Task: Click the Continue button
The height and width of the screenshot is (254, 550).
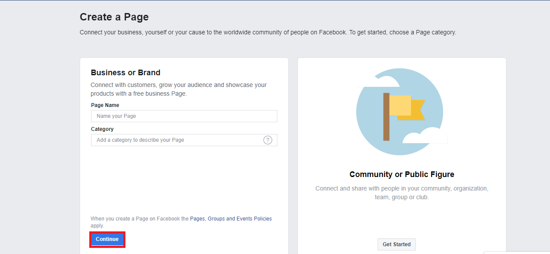Action: [x=107, y=239]
